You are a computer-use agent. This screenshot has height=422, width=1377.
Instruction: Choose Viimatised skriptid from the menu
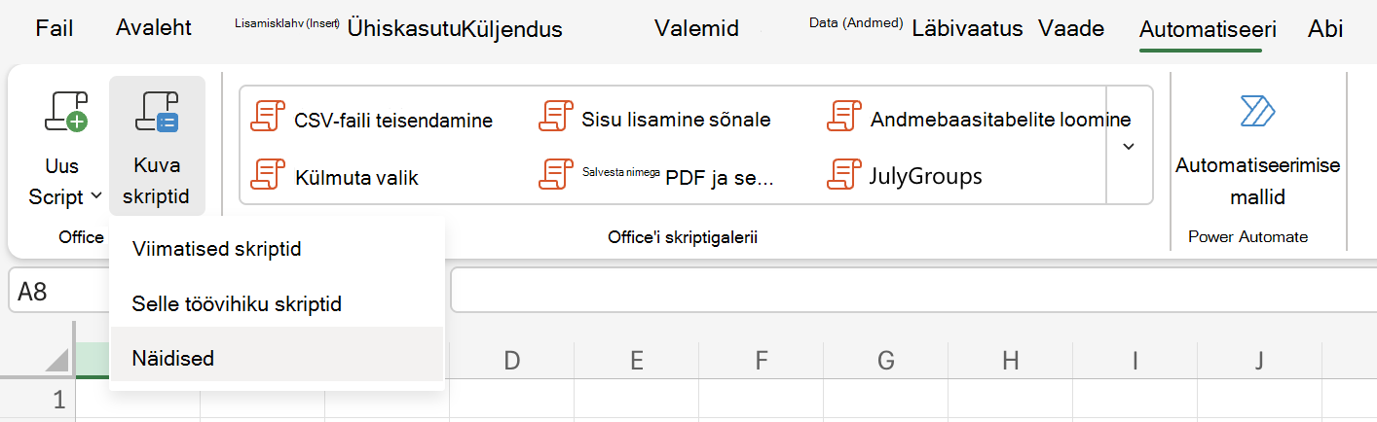(278, 249)
